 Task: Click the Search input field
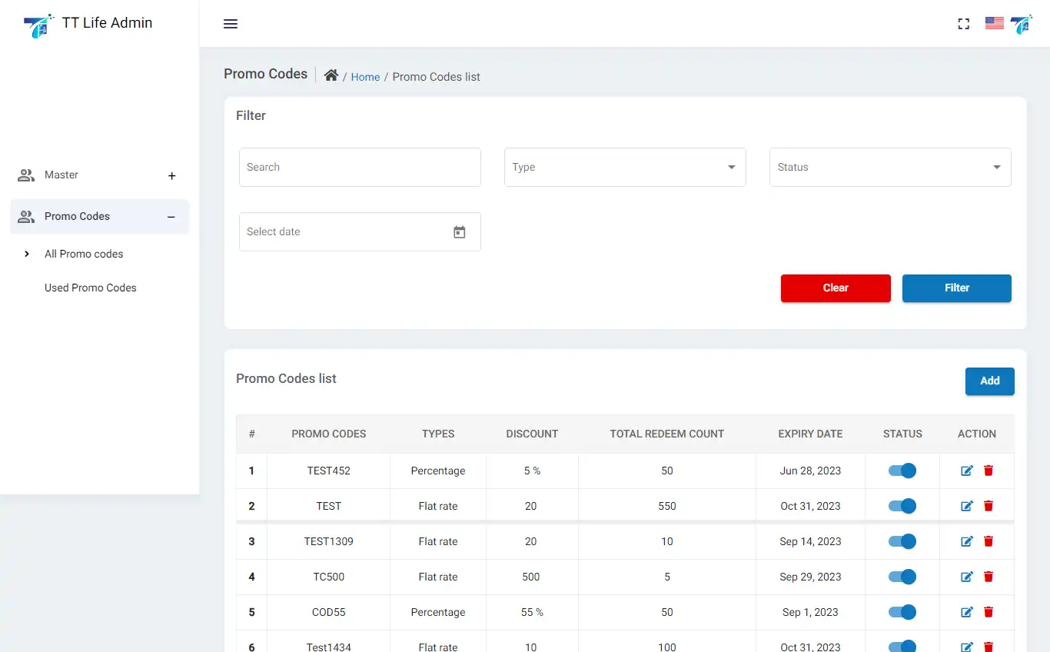coord(359,168)
